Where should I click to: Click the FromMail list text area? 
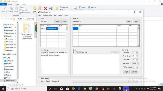(54, 64)
